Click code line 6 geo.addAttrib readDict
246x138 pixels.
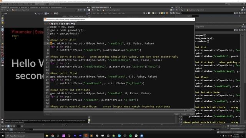click(102, 43)
